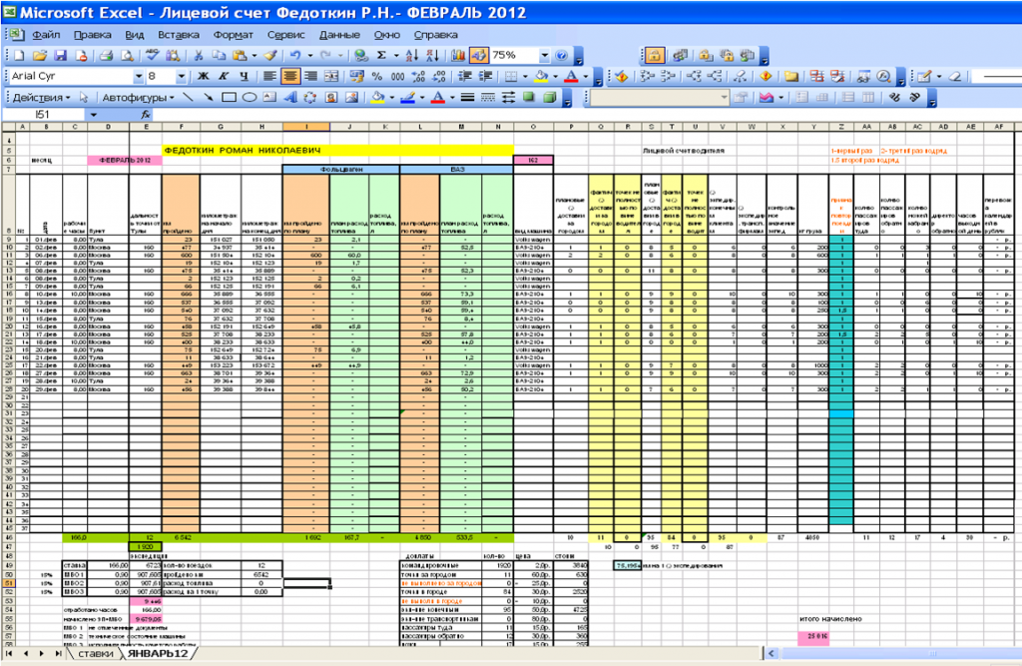Viewport: 1022px width, 666px height.
Task: Save the workbook
Action: 60,56
